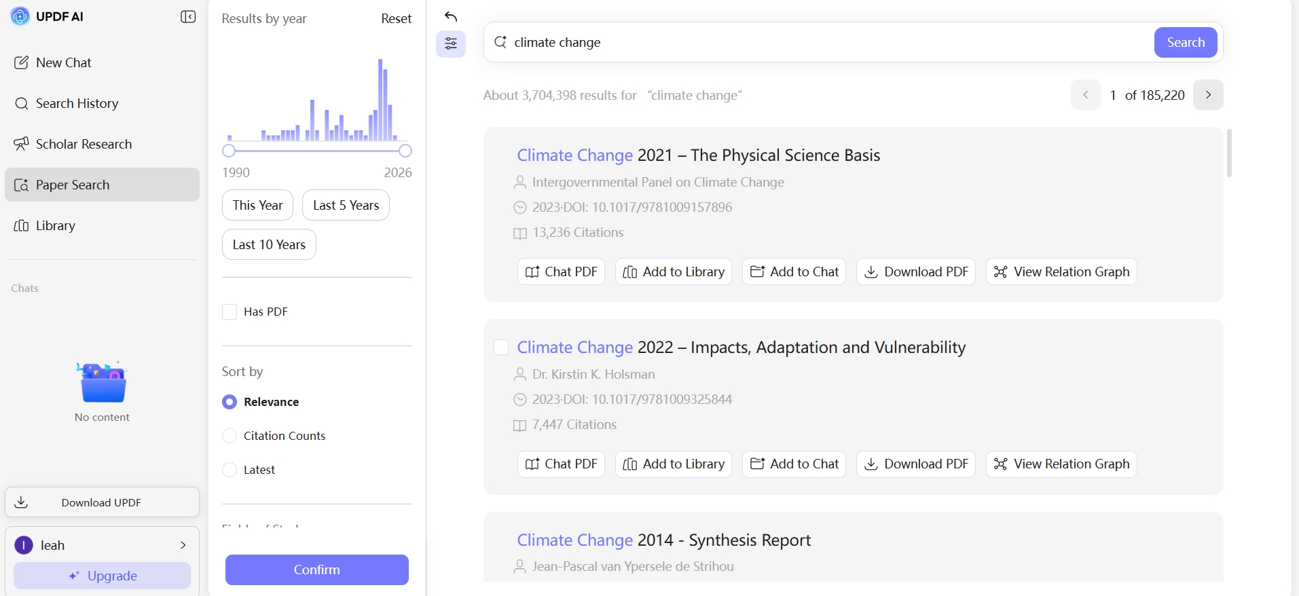The width and height of the screenshot is (1299, 596).
Task: Toggle the filter settings icon
Action: coord(451,44)
